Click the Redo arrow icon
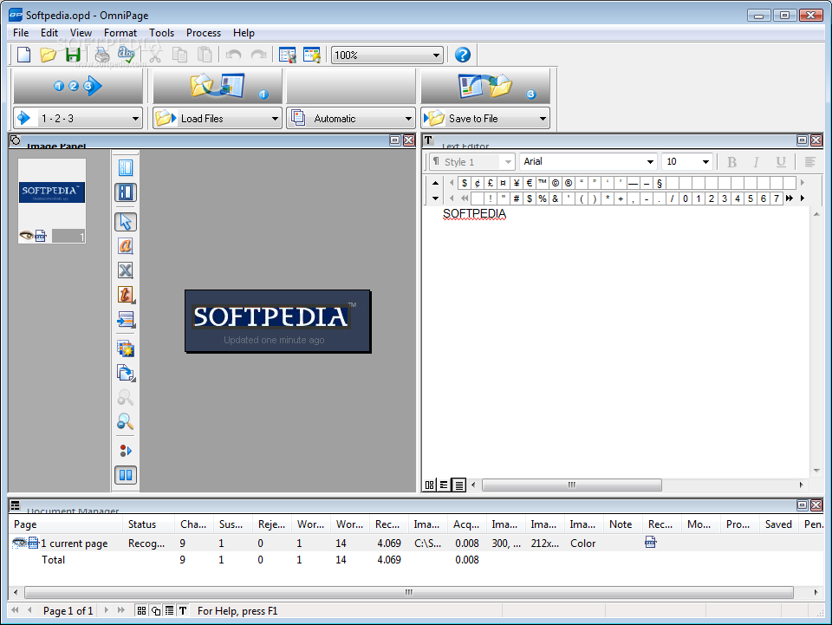The height and width of the screenshot is (625, 832). click(258, 55)
